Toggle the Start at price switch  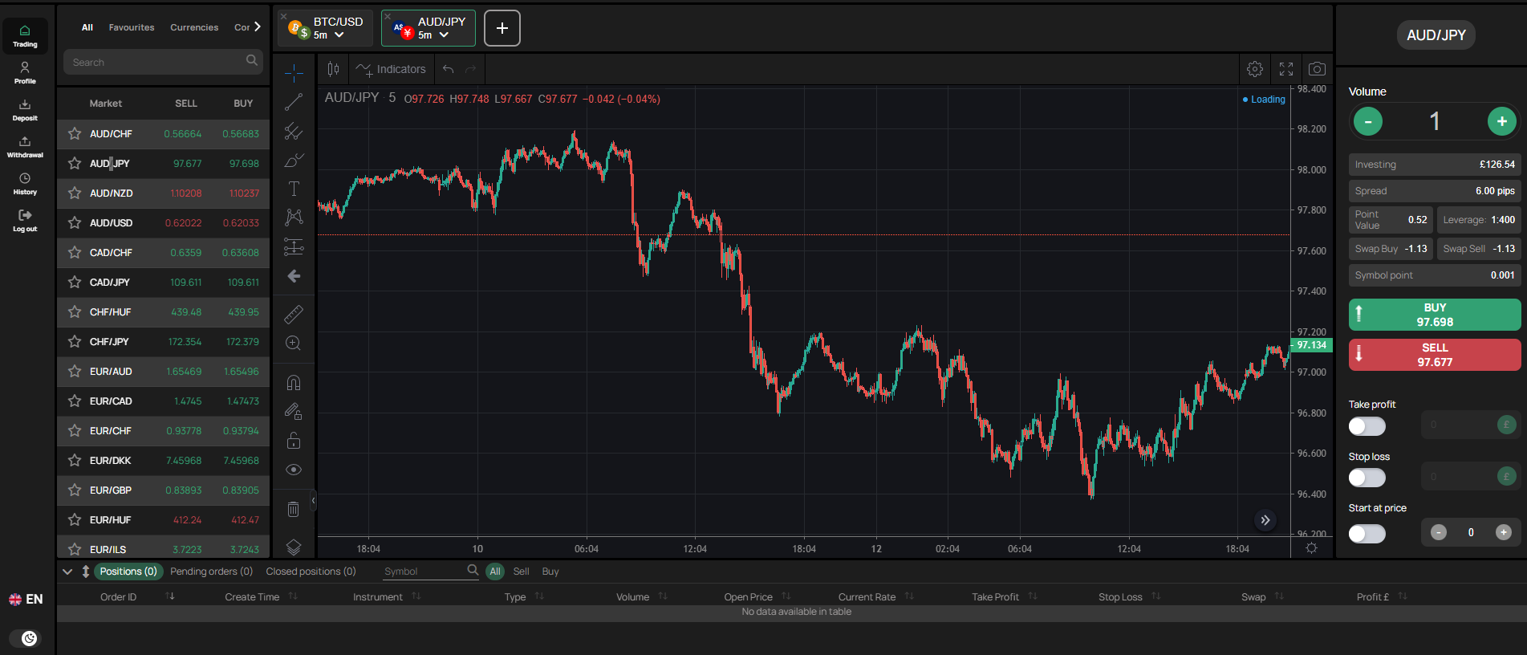[1367, 533]
